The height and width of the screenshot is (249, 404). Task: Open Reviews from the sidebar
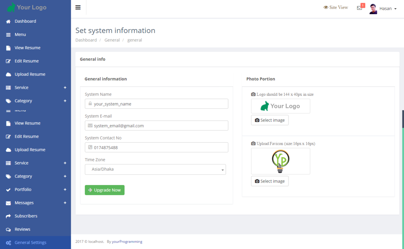click(x=22, y=229)
